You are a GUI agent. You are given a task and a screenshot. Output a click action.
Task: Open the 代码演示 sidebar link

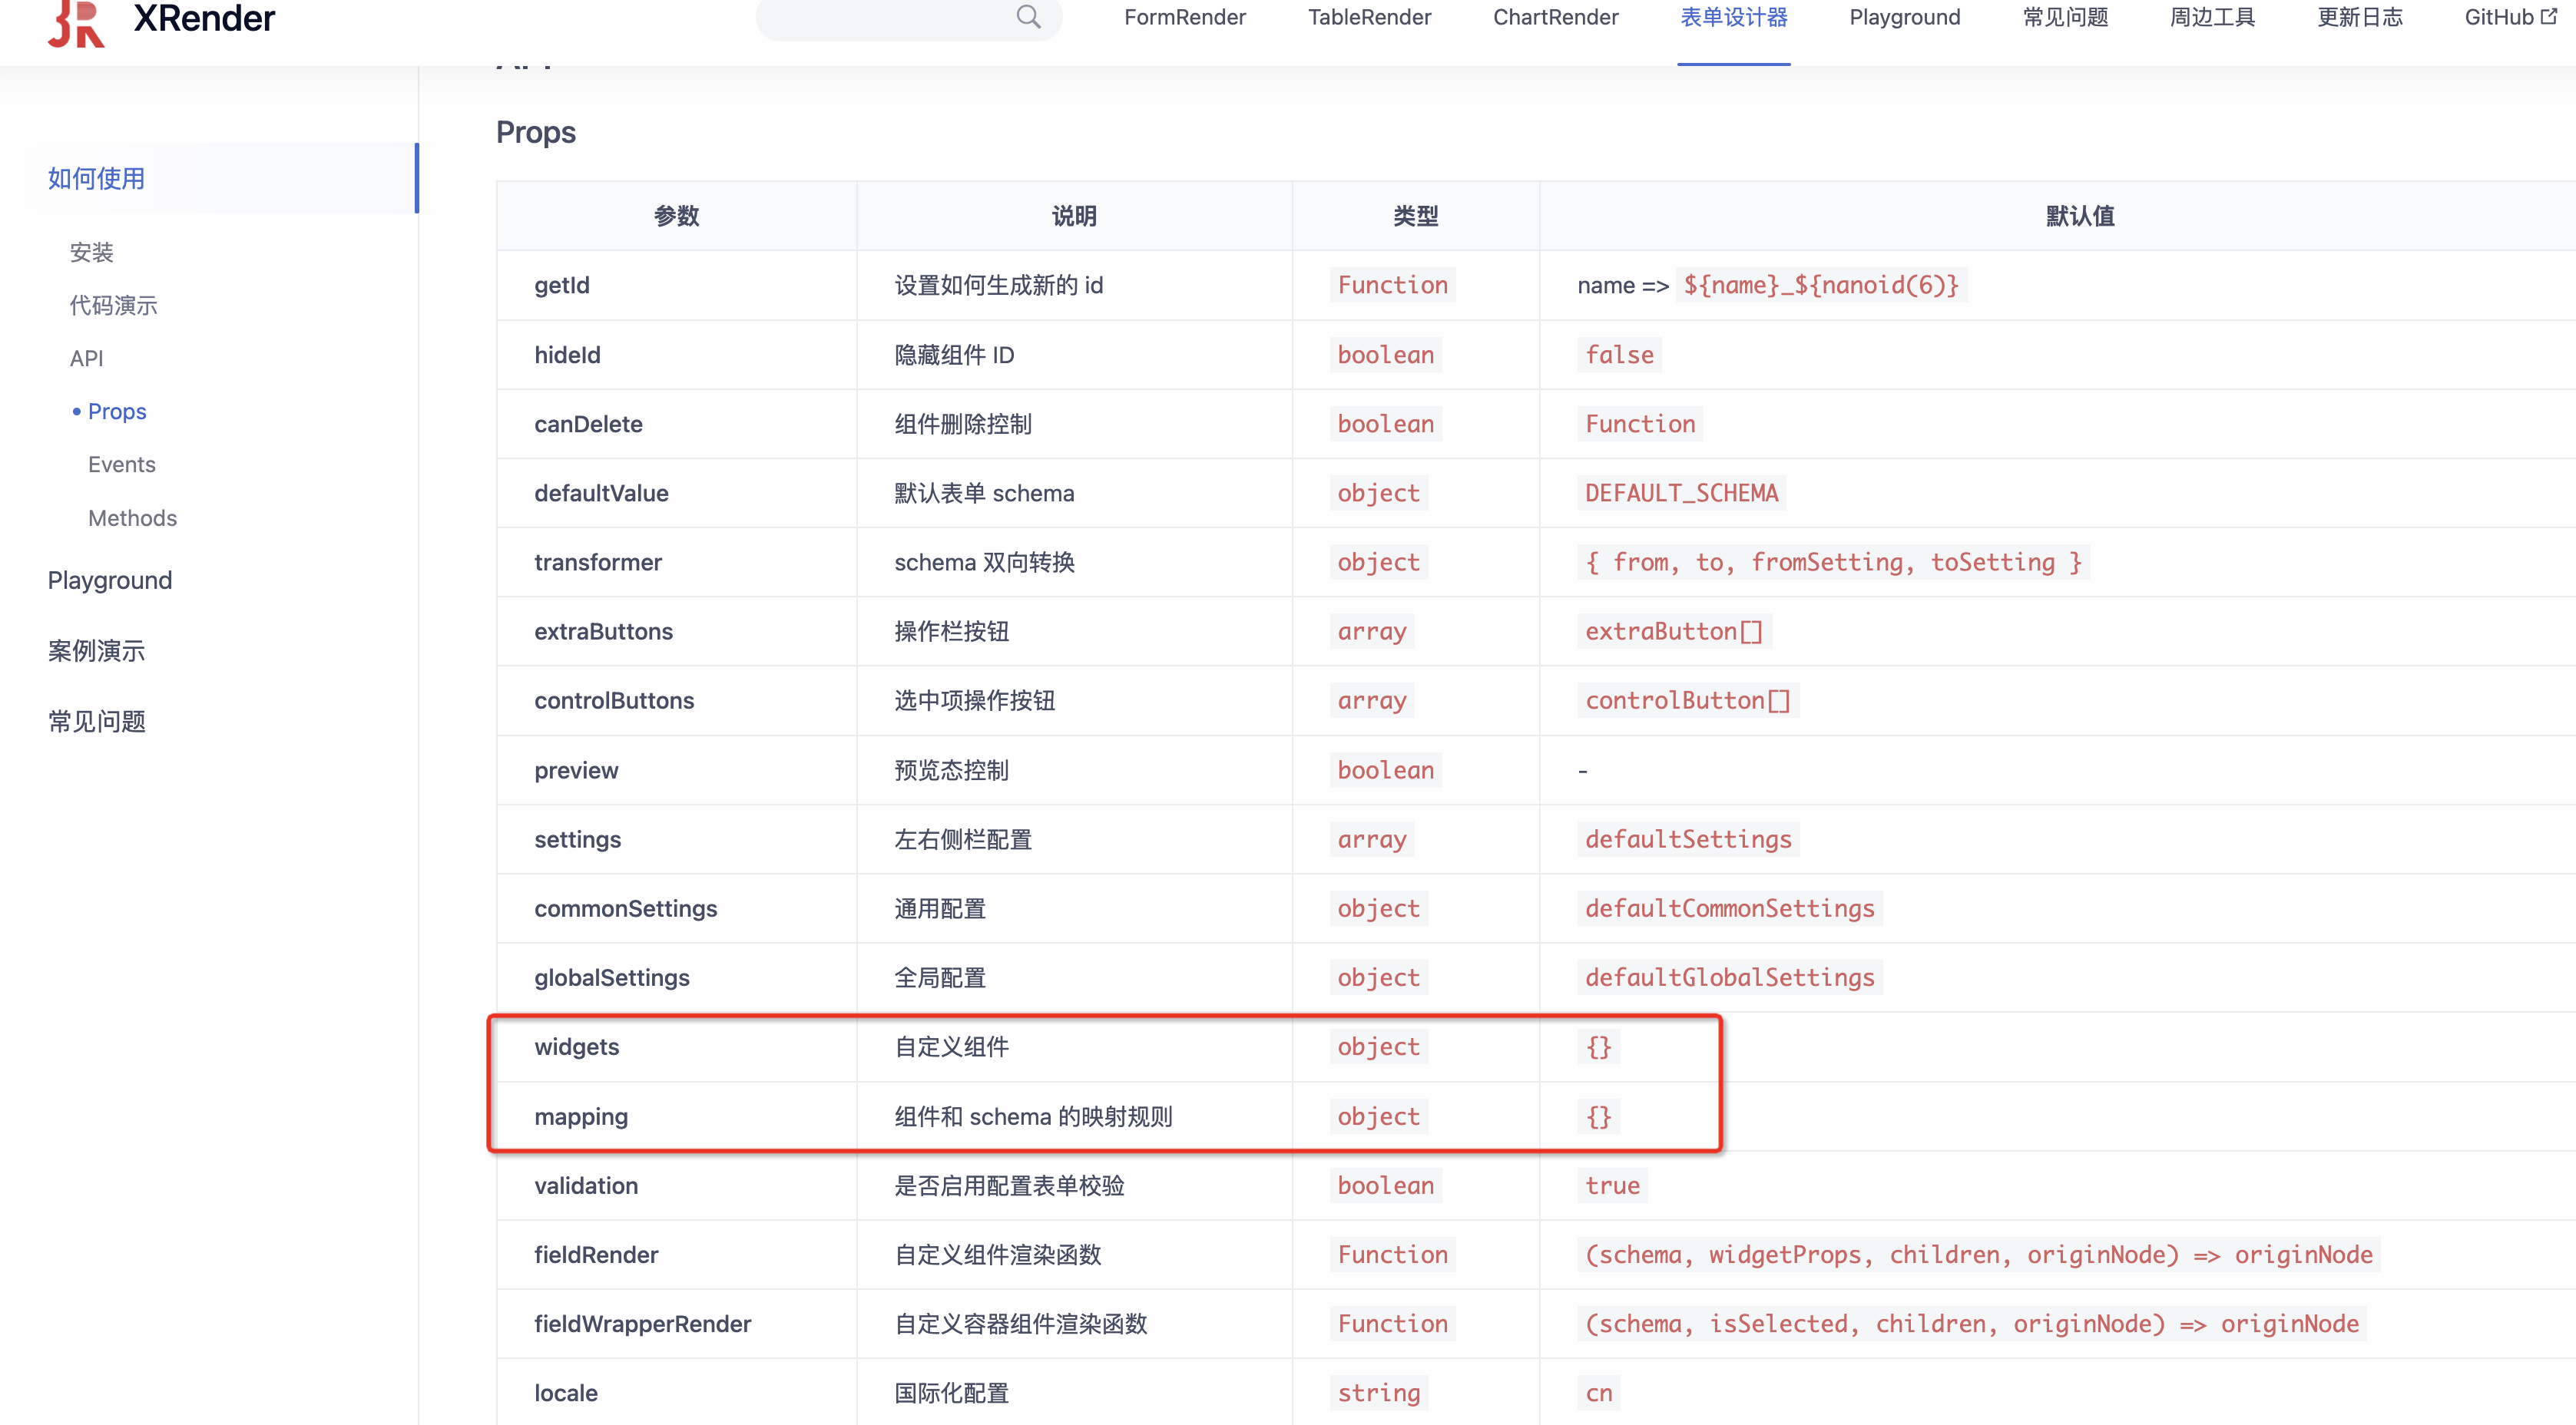[x=113, y=305]
